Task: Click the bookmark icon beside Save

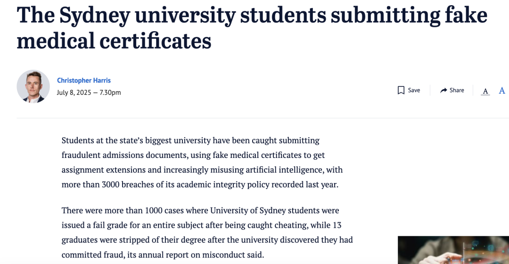Action: (401, 90)
